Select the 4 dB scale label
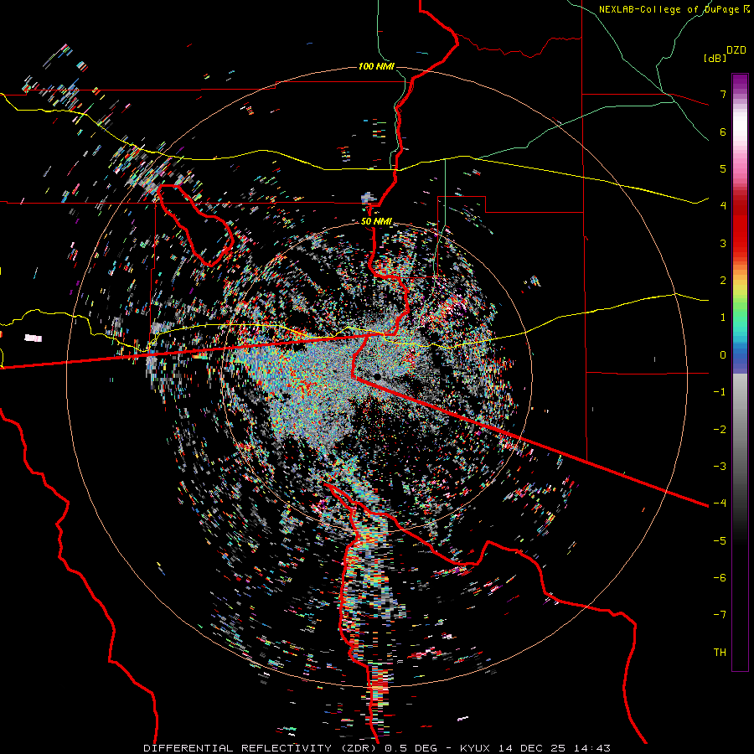This screenshot has height=754, width=754. tap(723, 206)
